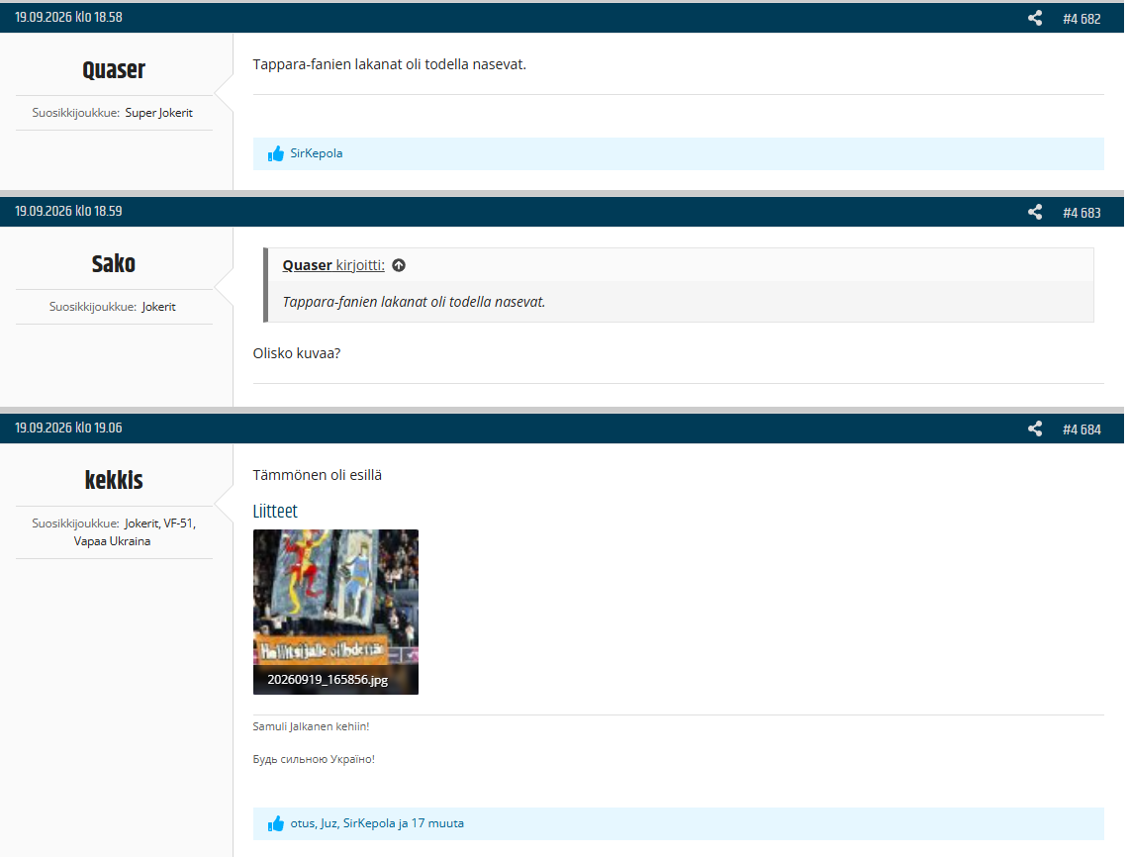Click the signature 'Samuli Jalkanen kehiin!'

coord(311,726)
